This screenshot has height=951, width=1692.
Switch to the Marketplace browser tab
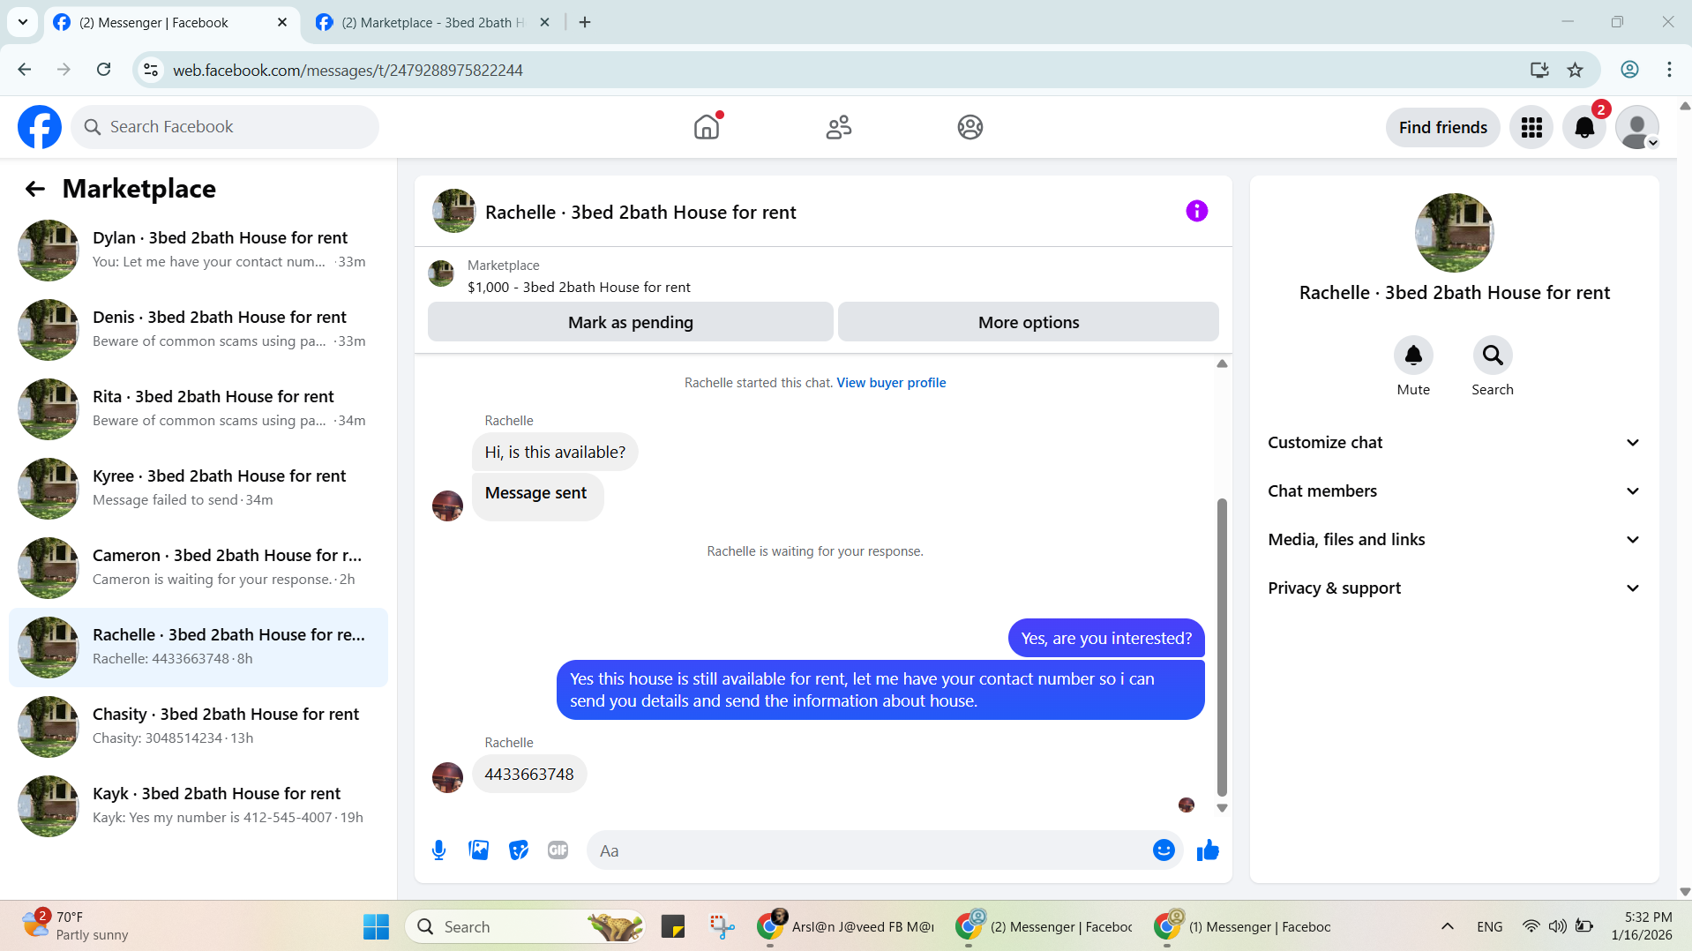(x=434, y=22)
